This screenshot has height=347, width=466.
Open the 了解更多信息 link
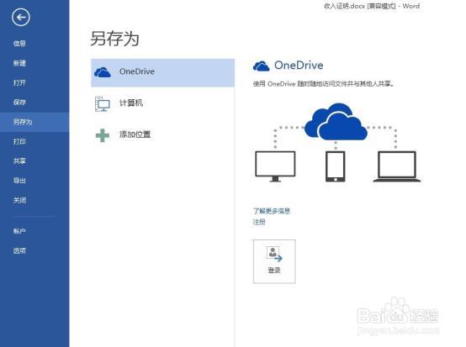(272, 211)
